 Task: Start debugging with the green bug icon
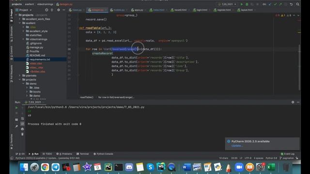(x=247, y=4)
